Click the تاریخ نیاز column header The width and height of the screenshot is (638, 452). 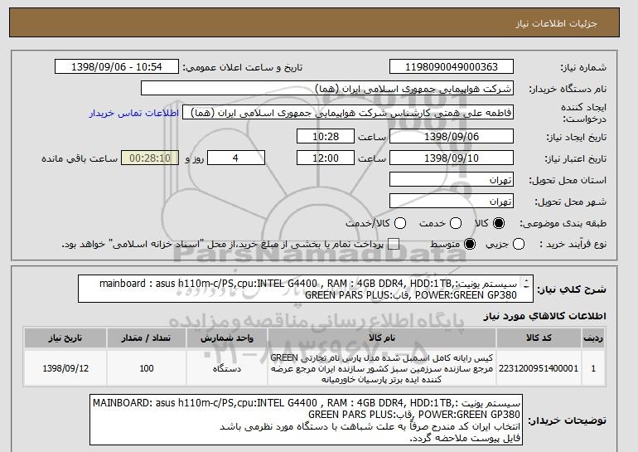click(65, 338)
